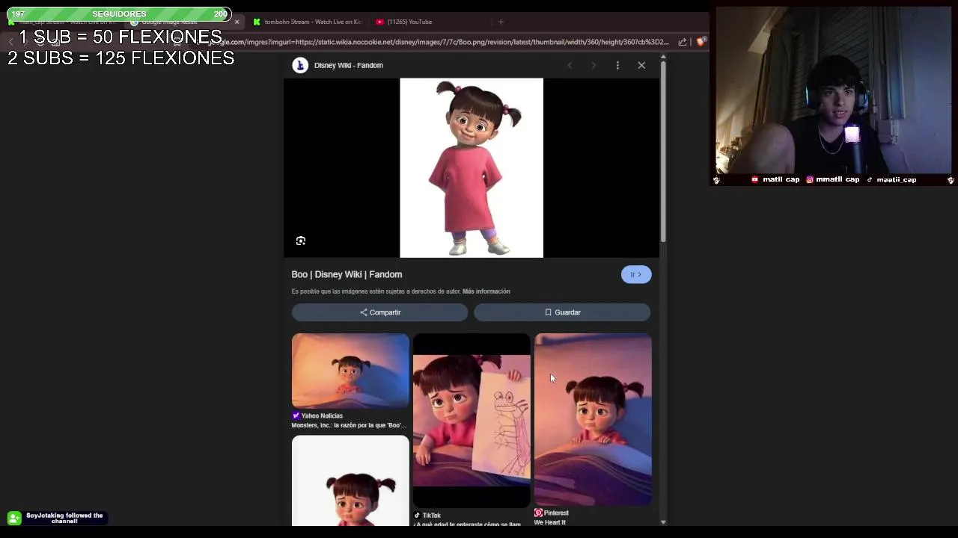Click the scroll down arrow of panel
Screen dimensions: 958x538
tap(663, 522)
